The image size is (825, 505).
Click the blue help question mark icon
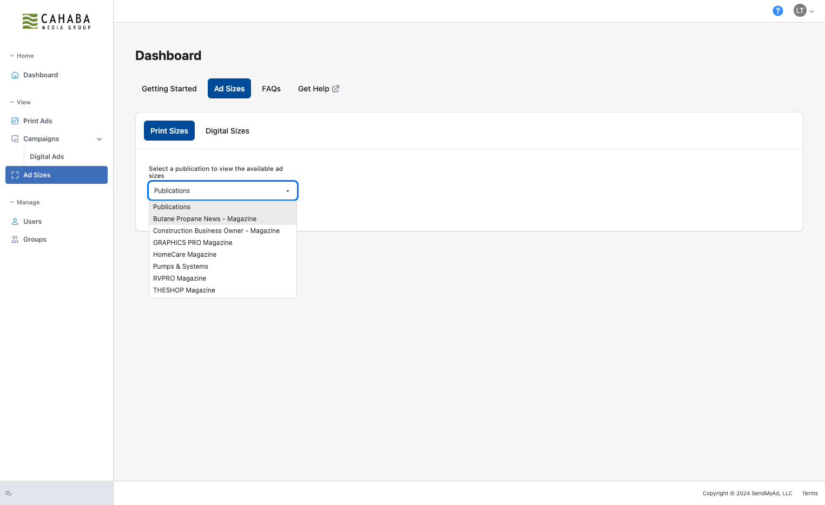tap(777, 11)
